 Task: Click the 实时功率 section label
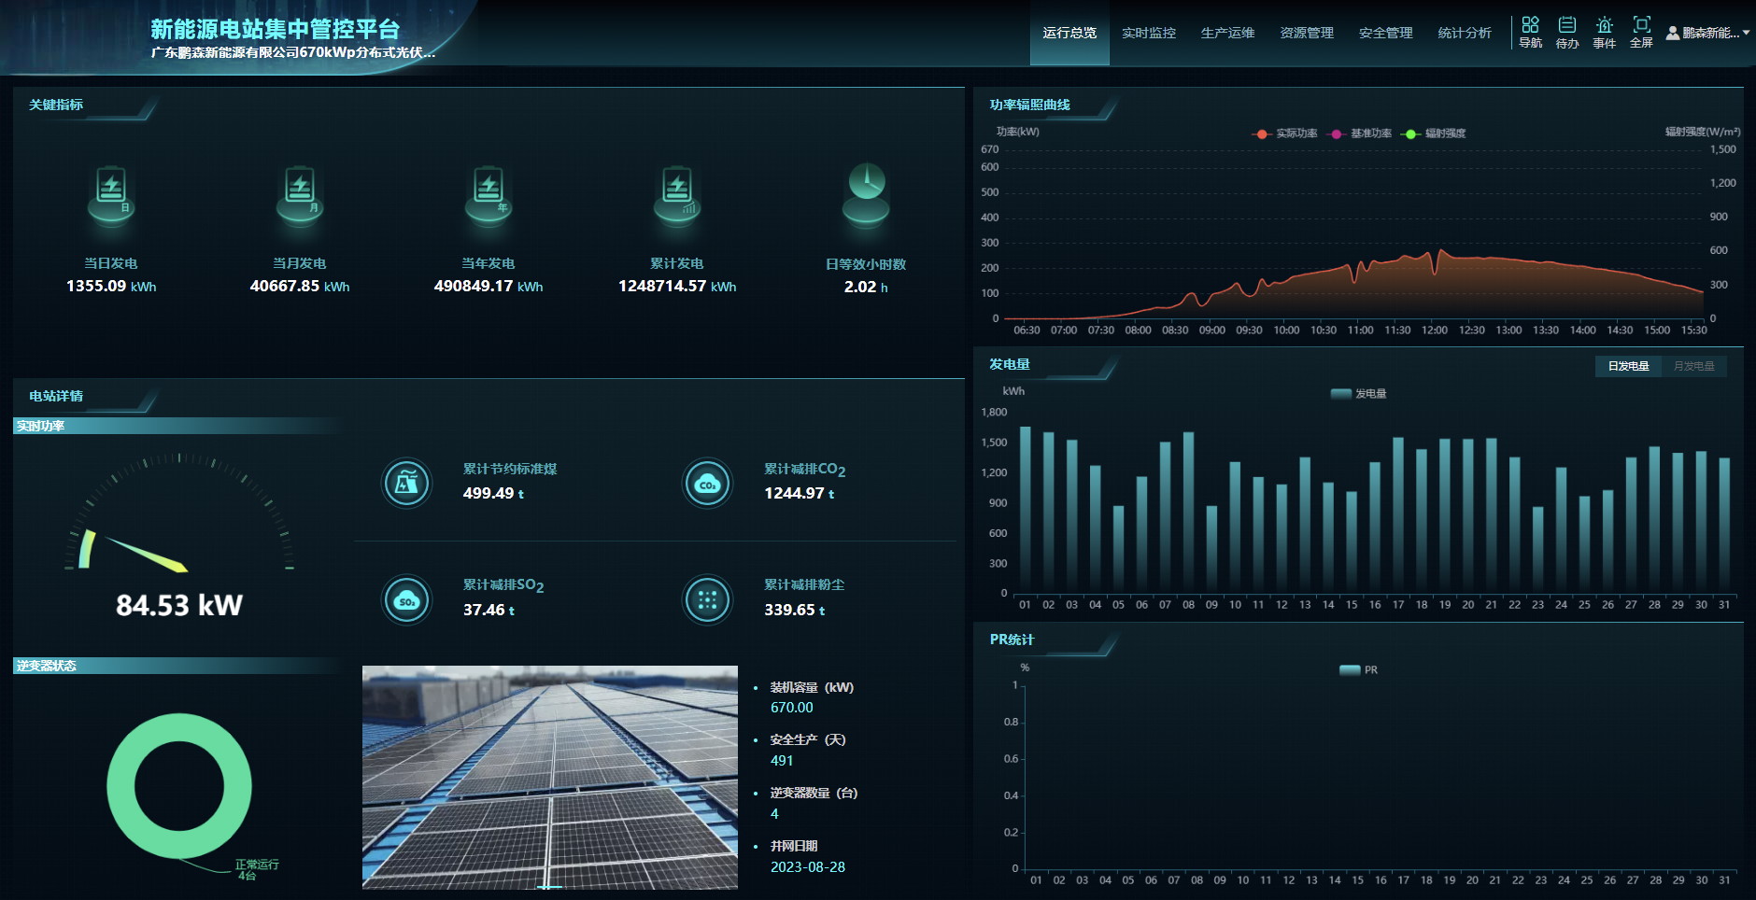[40, 426]
